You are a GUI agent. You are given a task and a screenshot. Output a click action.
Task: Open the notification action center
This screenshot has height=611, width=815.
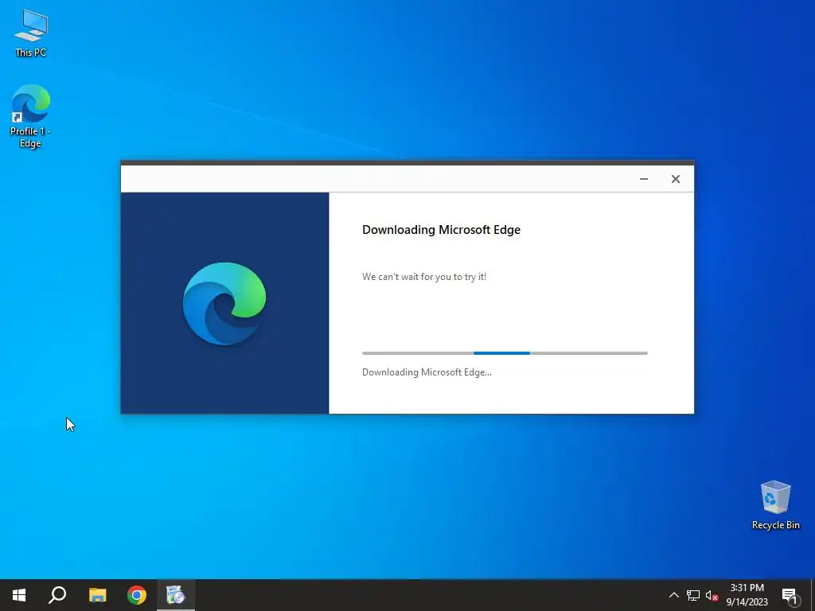pyautogui.click(x=790, y=595)
